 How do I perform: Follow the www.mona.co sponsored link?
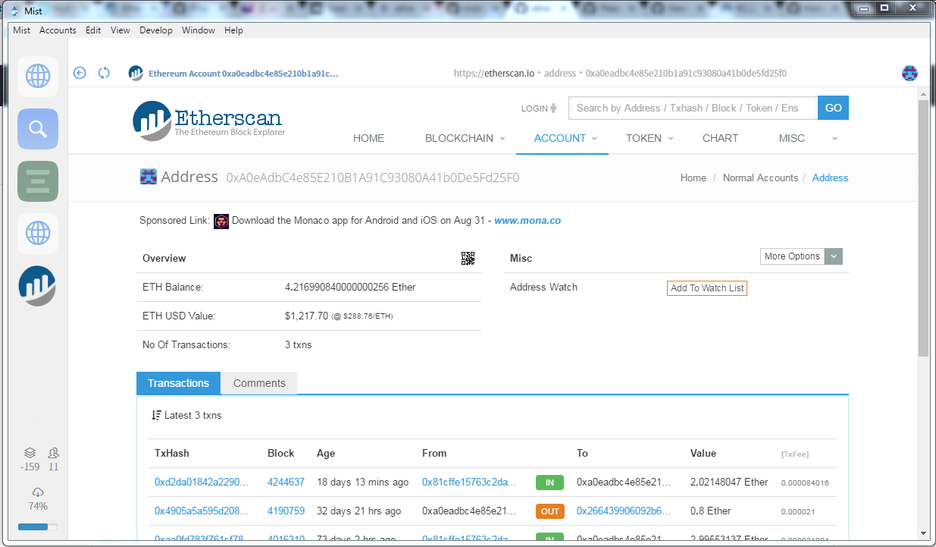527,220
